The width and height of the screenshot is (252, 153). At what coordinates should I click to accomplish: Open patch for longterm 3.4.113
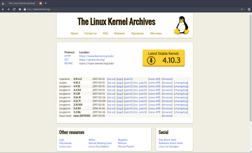pyautogui.click(x=128, y=109)
